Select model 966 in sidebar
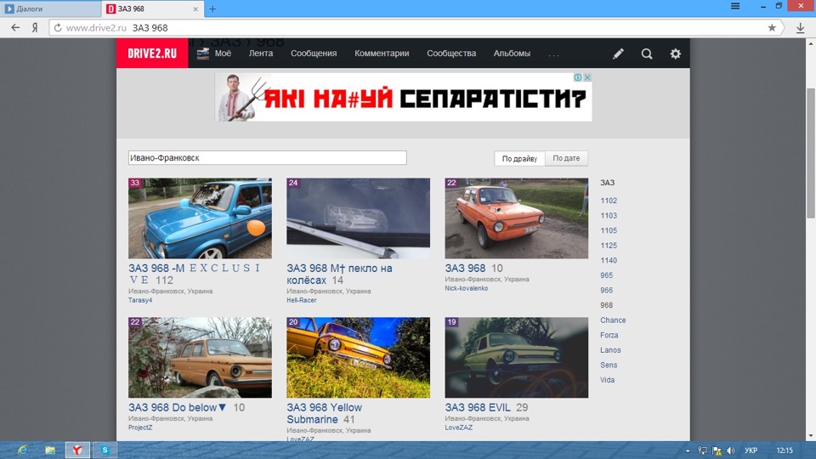 [606, 291]
